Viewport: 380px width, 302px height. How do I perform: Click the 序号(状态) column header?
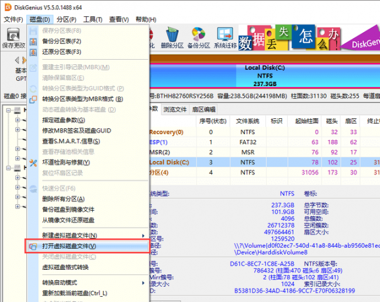coord(213,121)
